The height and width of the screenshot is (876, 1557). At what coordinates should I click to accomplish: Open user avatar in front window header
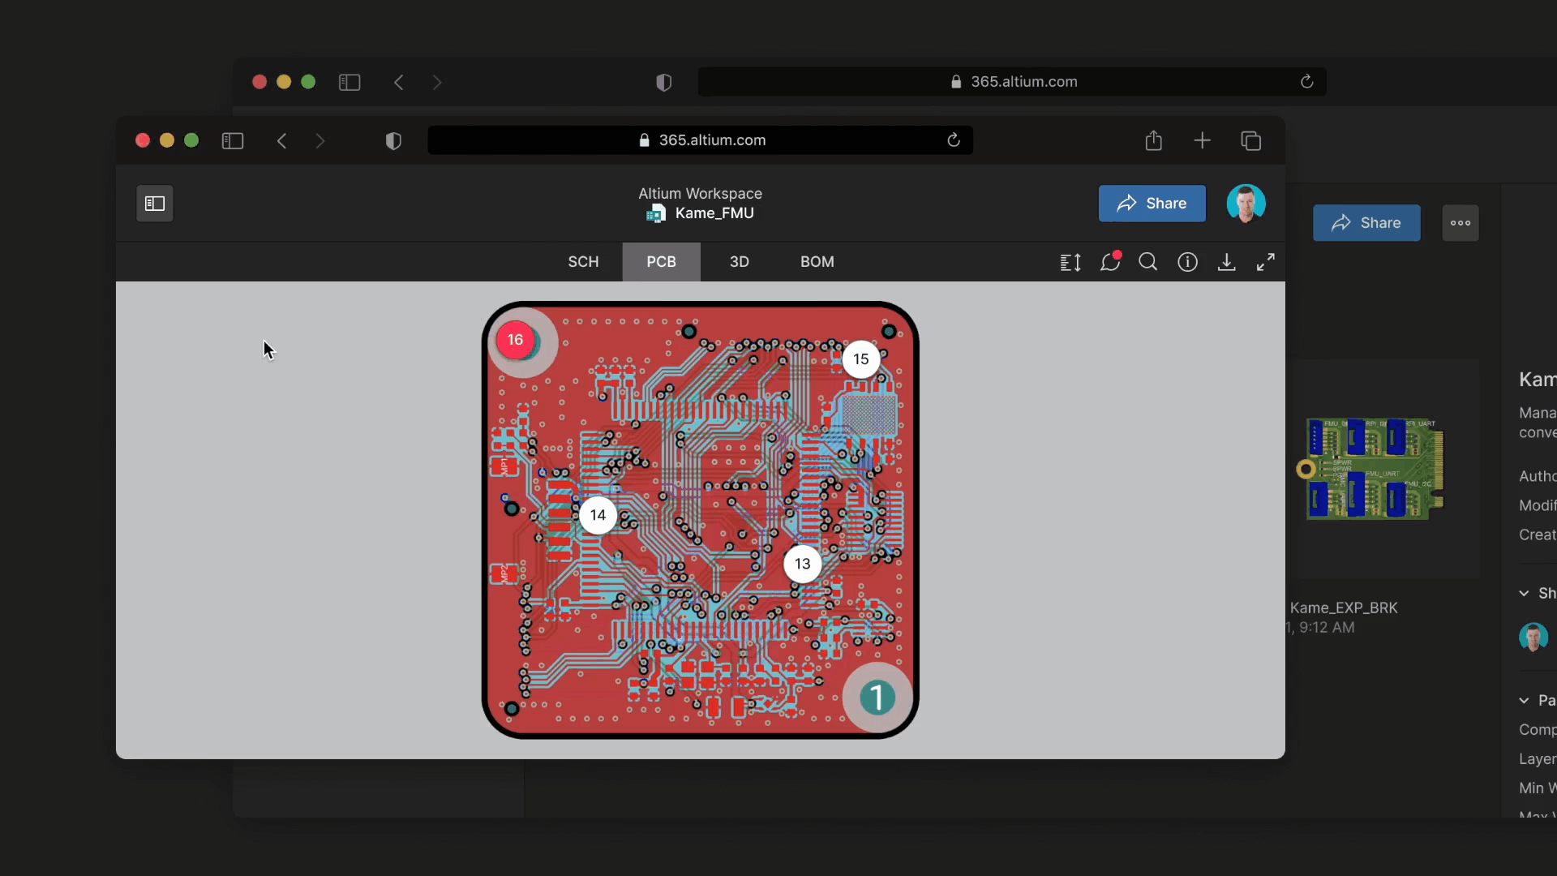tap(1246, 204)
